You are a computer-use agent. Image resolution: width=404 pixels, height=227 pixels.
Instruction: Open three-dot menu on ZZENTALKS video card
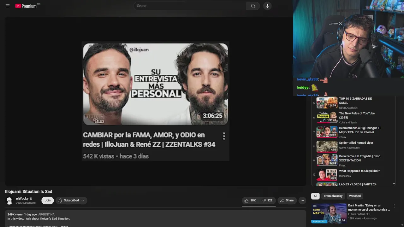point(224,136)
